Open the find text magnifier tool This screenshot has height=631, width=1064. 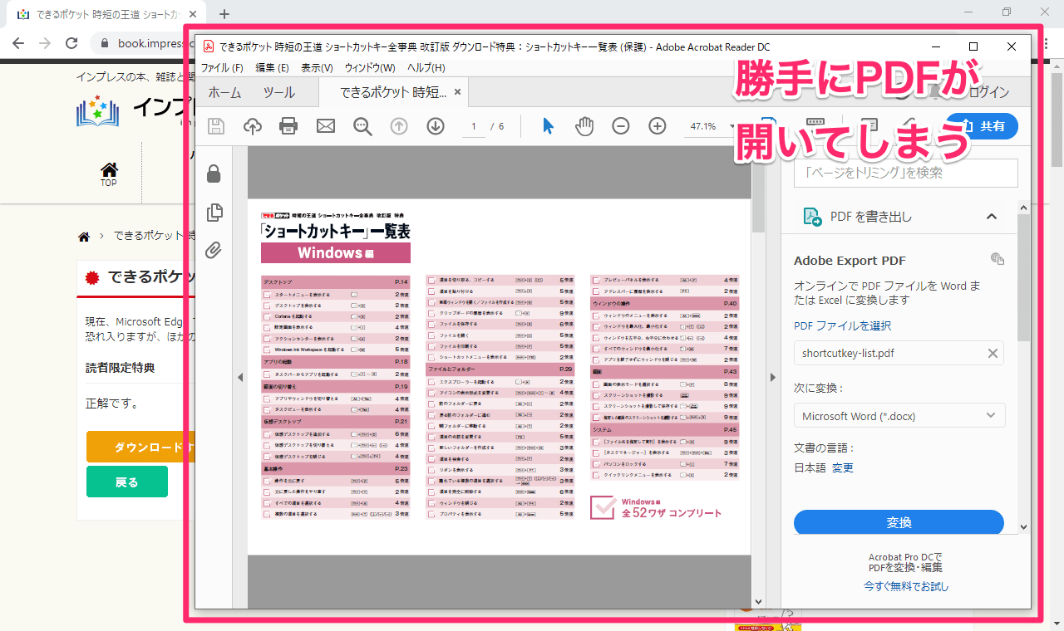click(362, 126)
